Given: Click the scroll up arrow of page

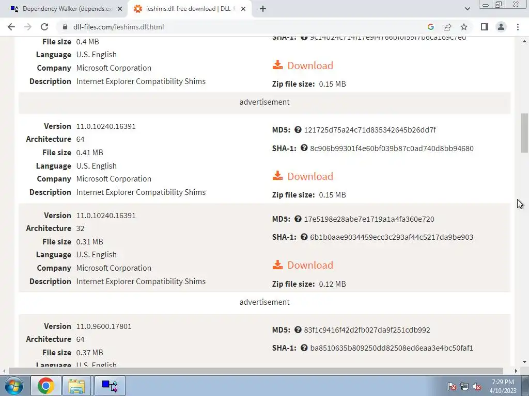Looking at the screenshot, I should [524, 41].
